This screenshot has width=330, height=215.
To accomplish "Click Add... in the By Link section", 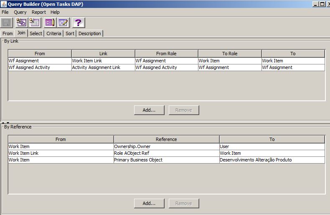I will 149,110.
